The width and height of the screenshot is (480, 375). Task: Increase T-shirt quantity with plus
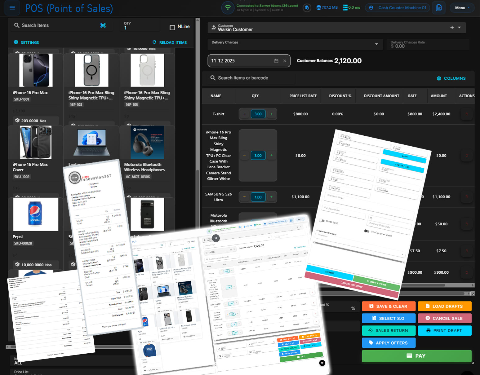tap(271, 114)
